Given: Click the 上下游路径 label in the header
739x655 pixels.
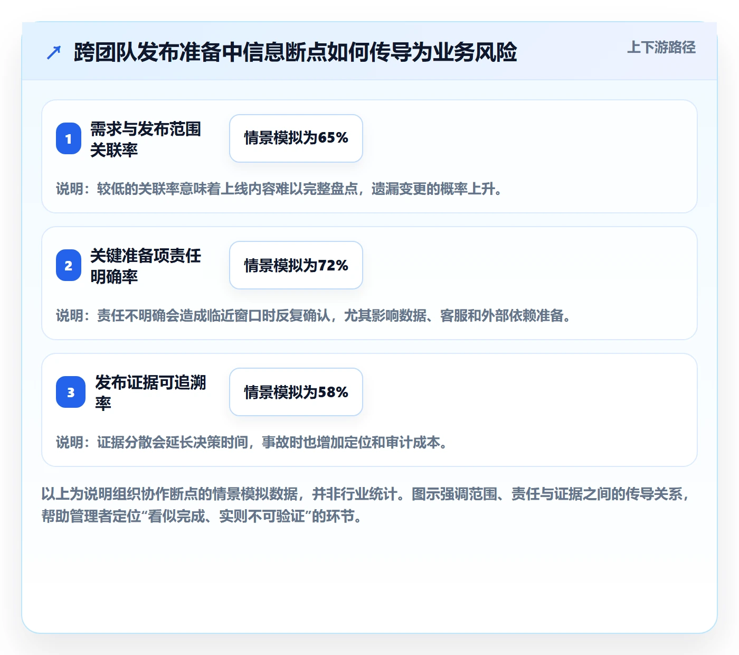Looking at the screenshot, I should tap(661, 47).
